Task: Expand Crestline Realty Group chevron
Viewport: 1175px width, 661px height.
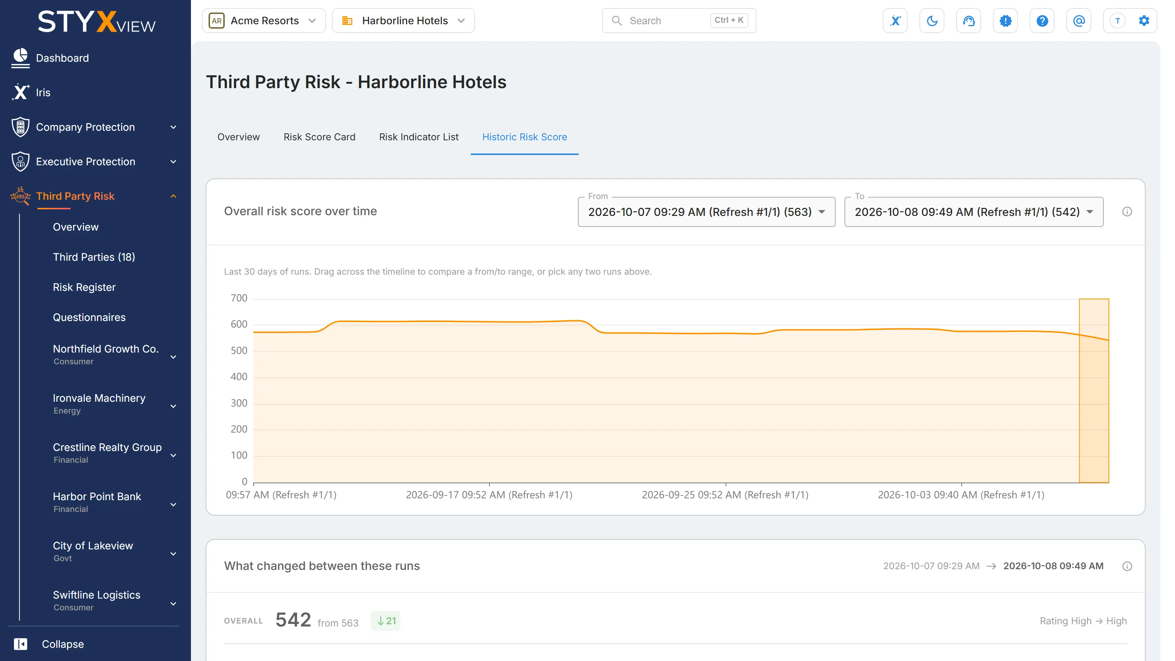Action: (173, 455)
